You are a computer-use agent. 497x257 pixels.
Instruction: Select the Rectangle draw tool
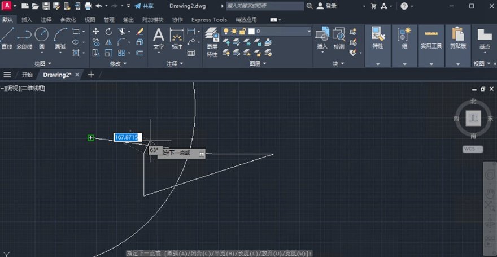pyautogui.click(x=76, y=32)
